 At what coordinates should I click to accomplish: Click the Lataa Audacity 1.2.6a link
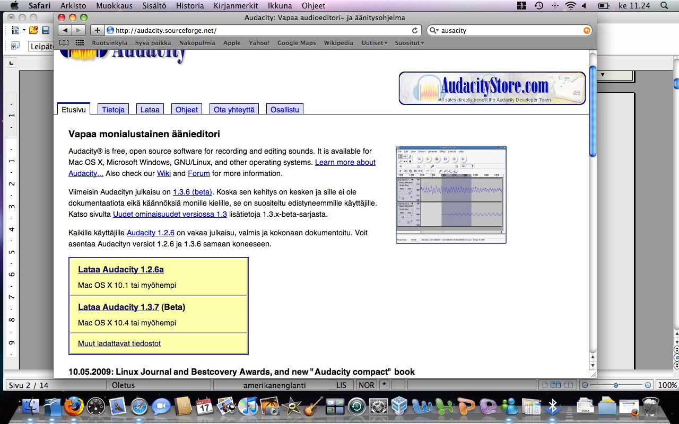coord(121,269)
